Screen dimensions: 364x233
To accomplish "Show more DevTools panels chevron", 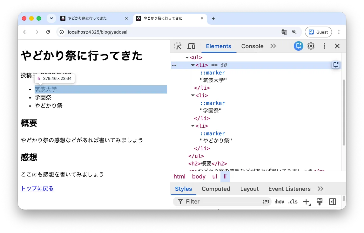I will (273, 46).
